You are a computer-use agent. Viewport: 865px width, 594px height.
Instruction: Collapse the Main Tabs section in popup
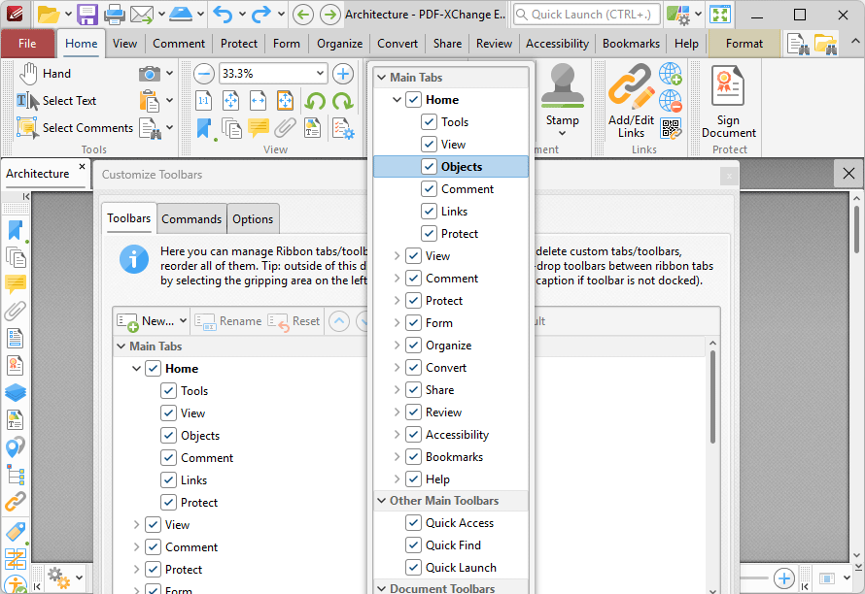pos(381,77)
